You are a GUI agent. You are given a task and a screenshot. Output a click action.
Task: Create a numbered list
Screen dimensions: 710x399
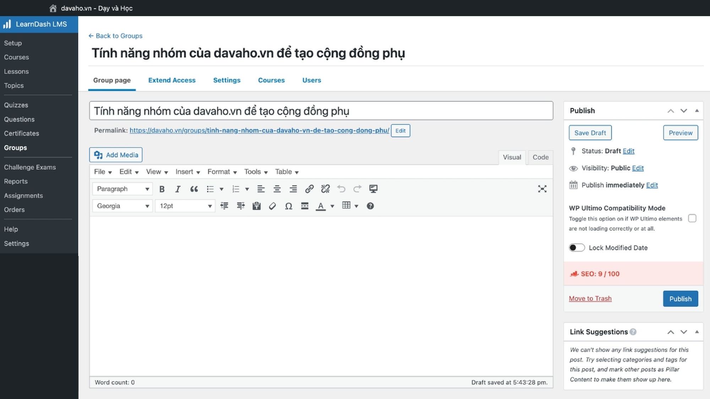click(x=236, y=189)
